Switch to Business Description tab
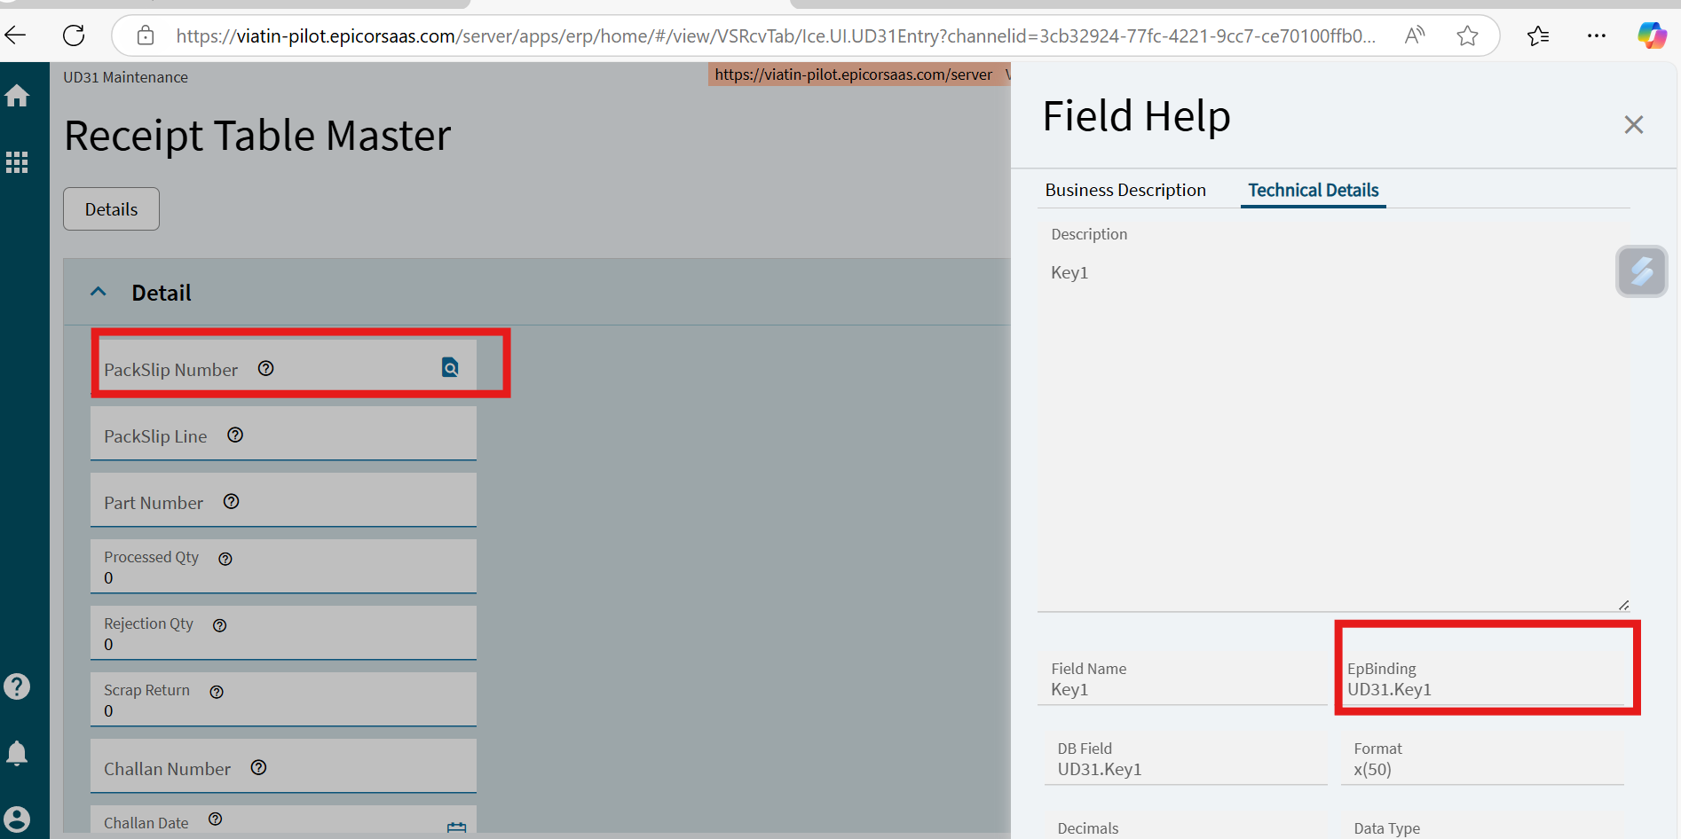 (x=1125, y=190)
